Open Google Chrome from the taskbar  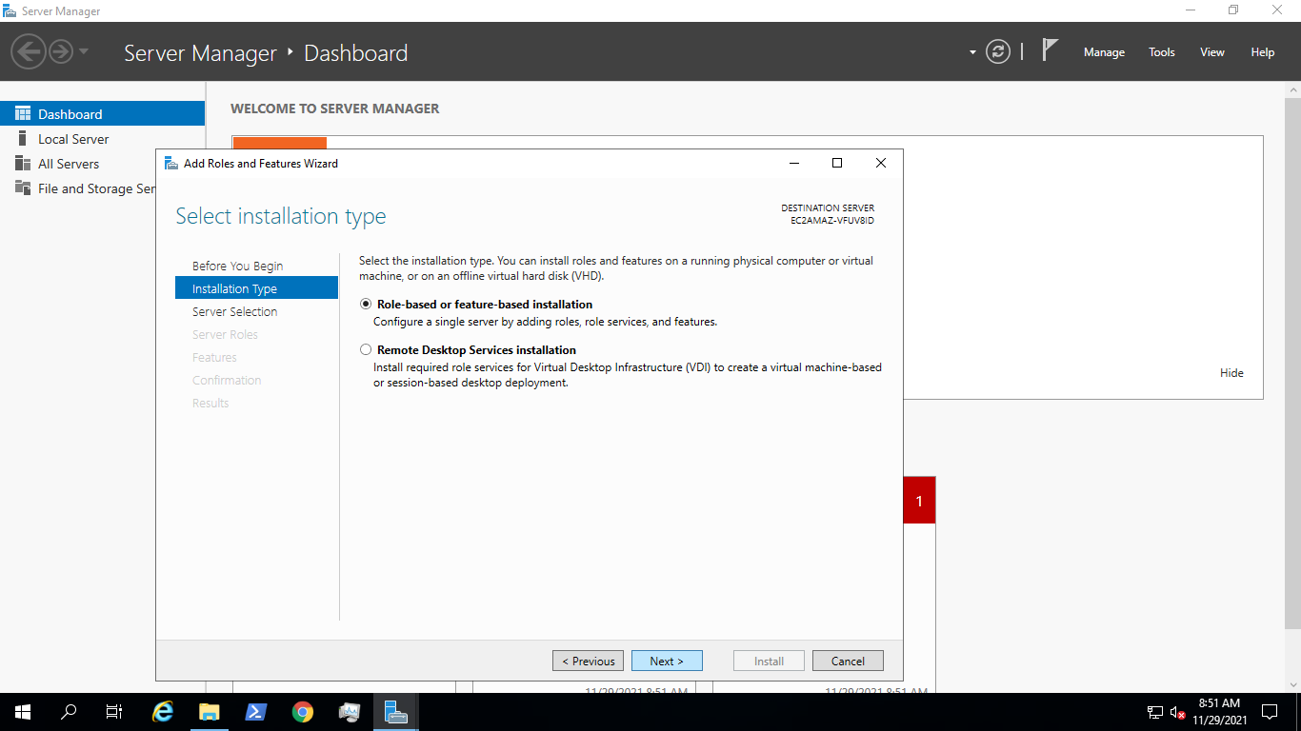[303, 712]
